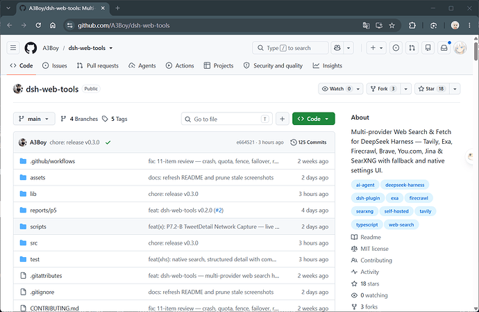Open the Insights tab
The height and width of the screenshot is (312, 479).
coord(328,65)
